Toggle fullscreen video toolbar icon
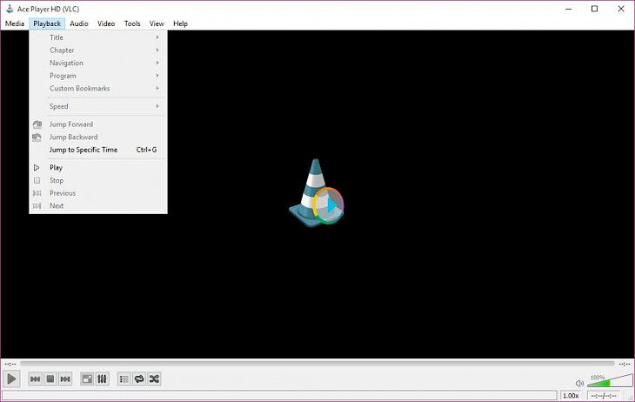 [x=87, y=379]
